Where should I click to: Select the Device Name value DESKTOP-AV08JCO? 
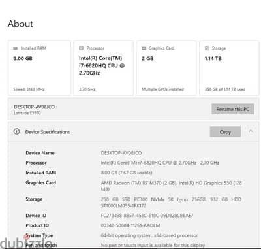[121, 153]
